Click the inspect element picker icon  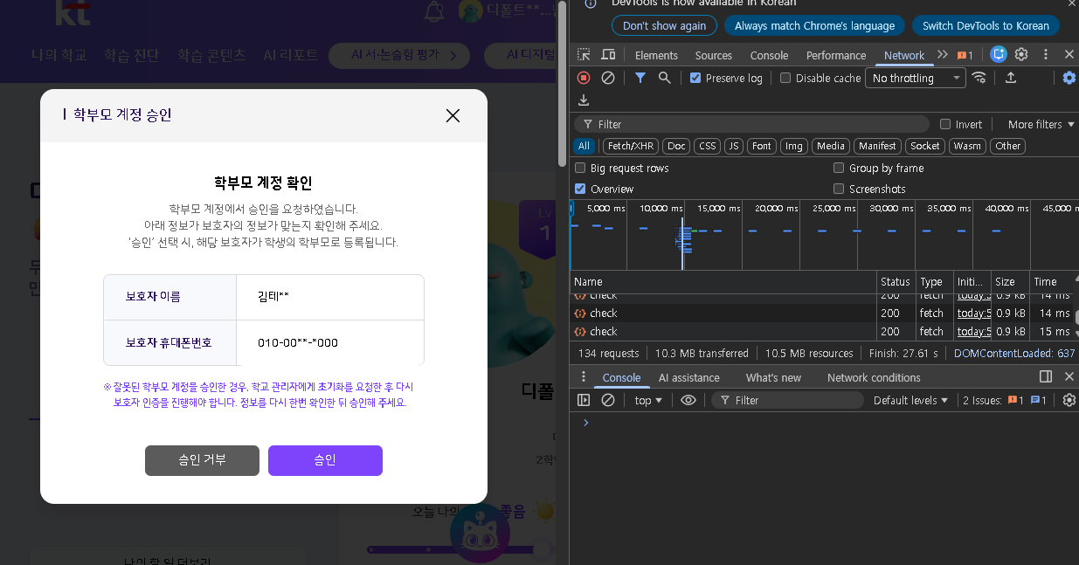(x=584, y=55)
